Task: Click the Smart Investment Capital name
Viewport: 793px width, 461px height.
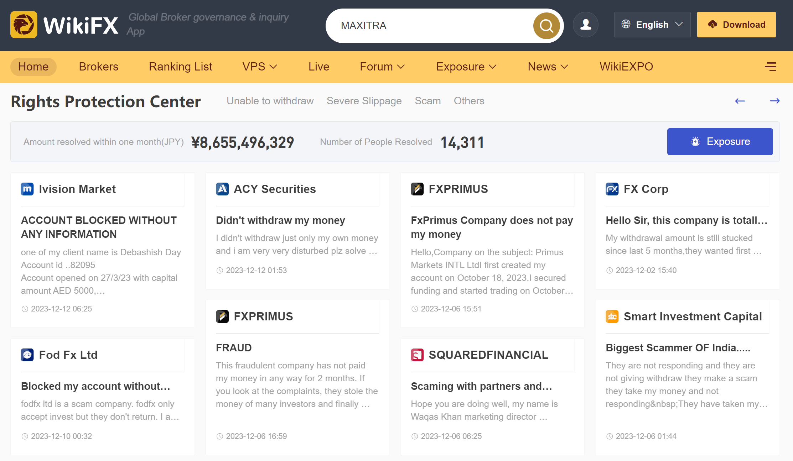Action: coord(693,316)
